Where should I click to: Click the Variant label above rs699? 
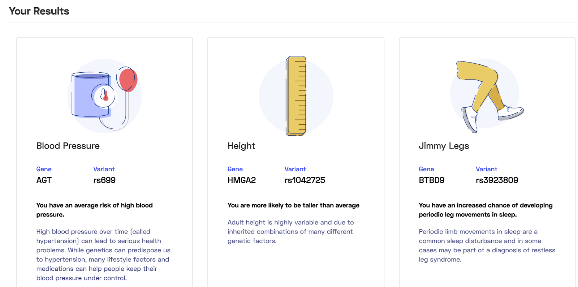pyautogui.click(x=104, y=169)
